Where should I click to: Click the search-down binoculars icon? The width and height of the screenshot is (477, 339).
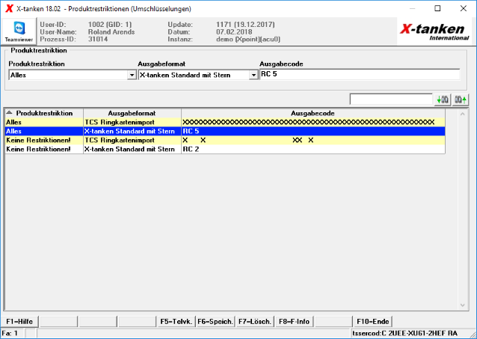(443, 100)
